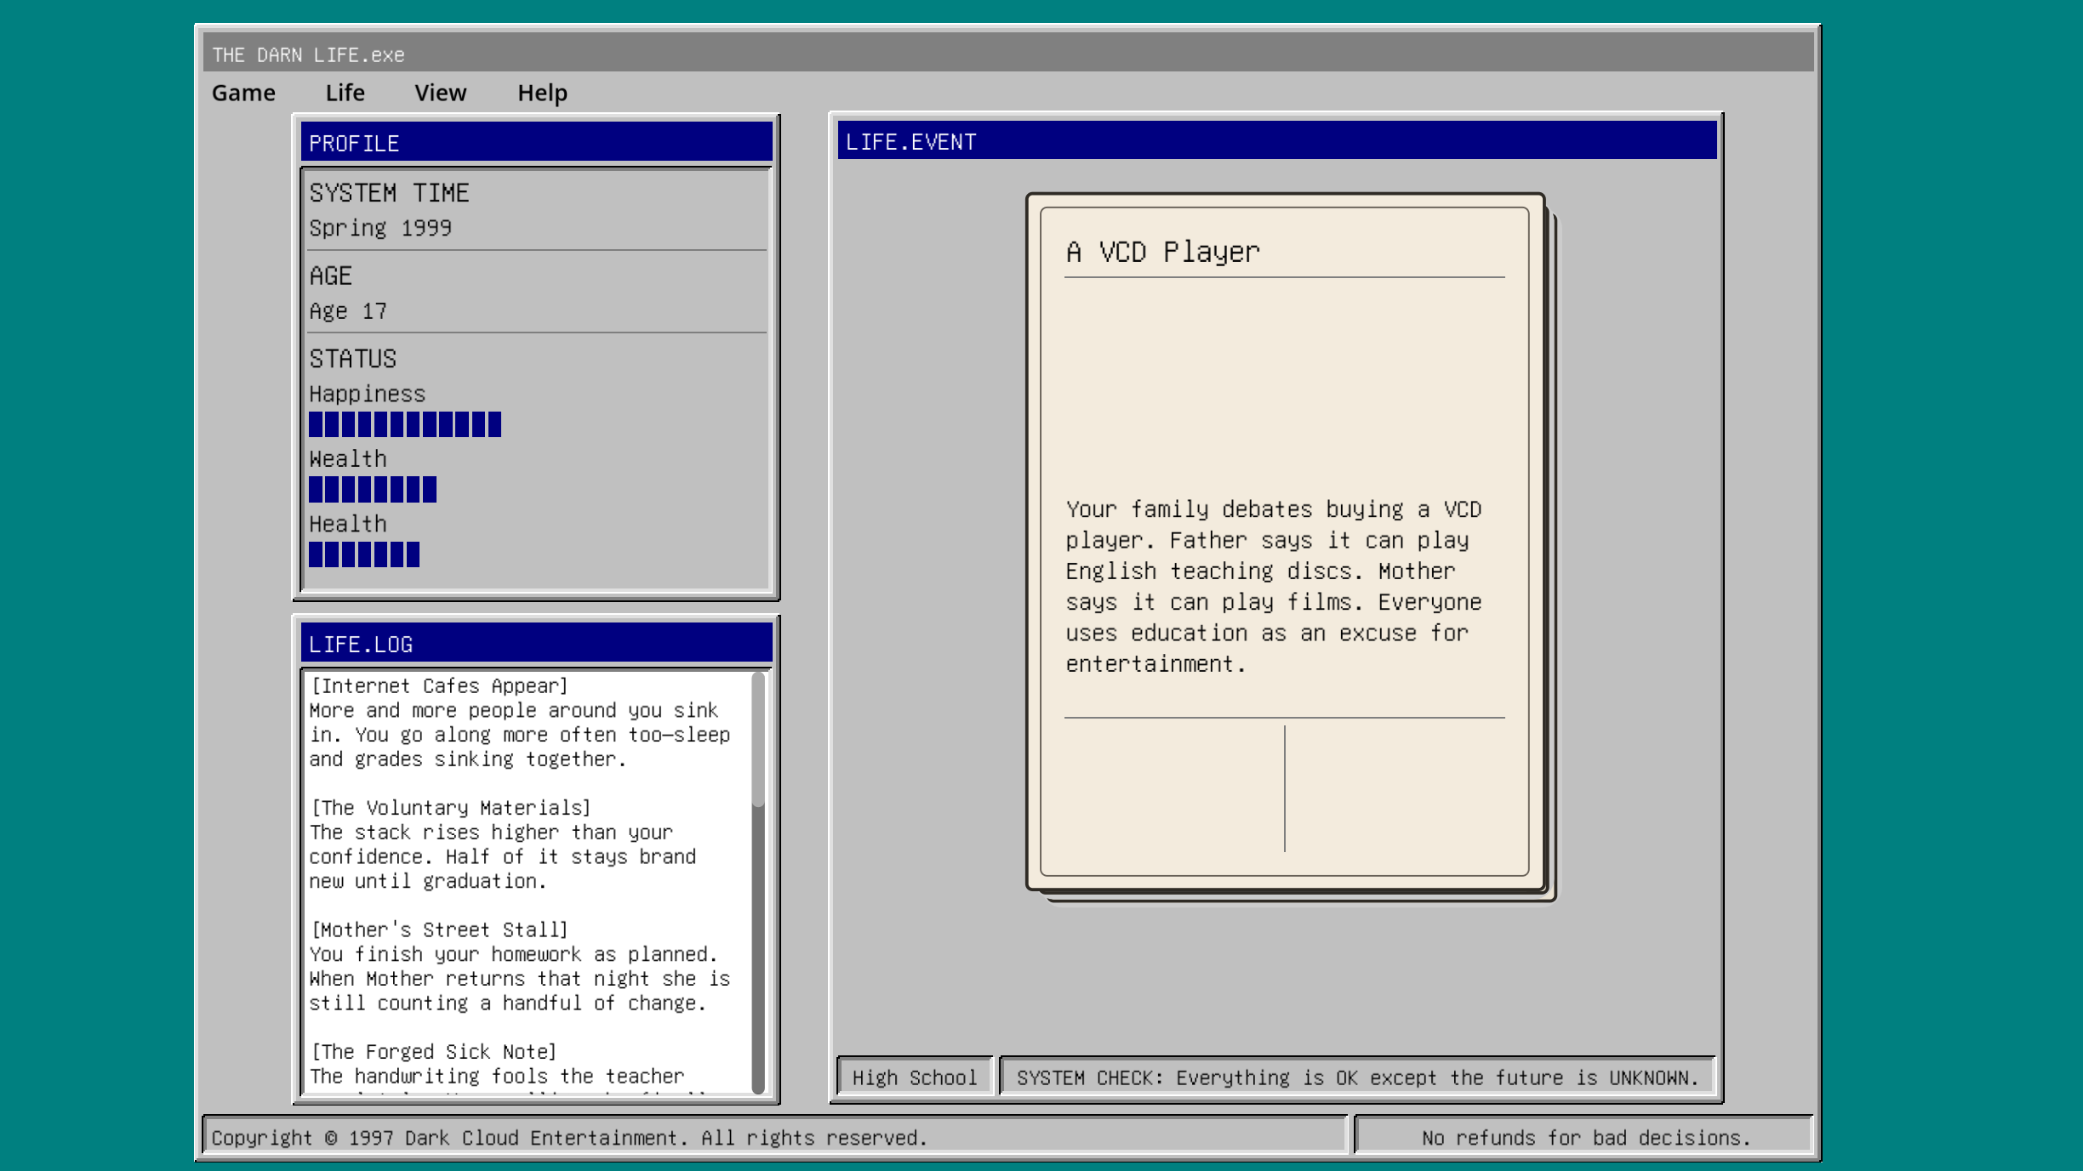Click the VCD player event description text
This screenshot has height=1171, width=2083.
point(1274,587)
